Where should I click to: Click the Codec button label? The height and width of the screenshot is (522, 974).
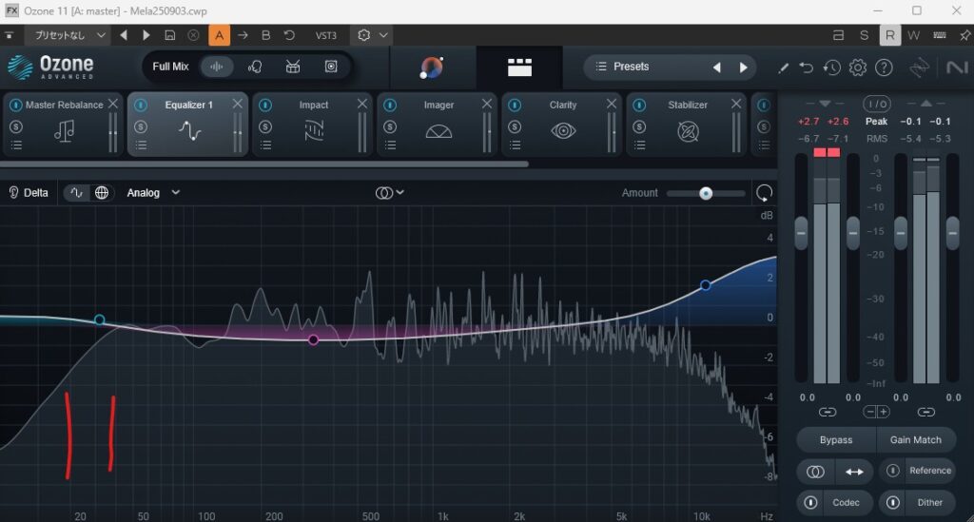(x=846, y=502)
